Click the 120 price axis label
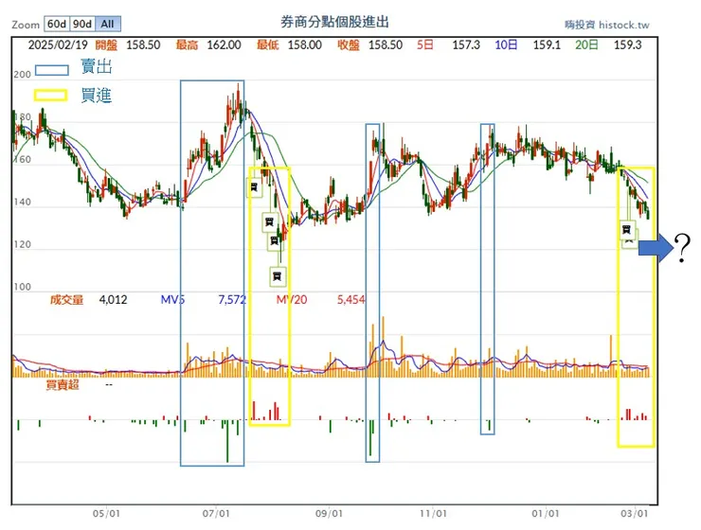The width and height of the screenshot is (701, 530). click(22, 245)
